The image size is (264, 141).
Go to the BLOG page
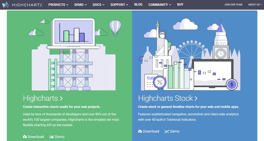[x=138, y=4]
